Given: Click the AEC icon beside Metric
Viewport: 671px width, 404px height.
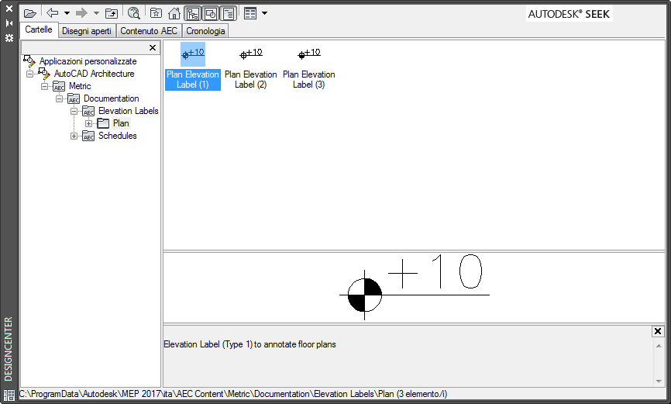Looking at the screenshot, I should [x=59, y=86].
